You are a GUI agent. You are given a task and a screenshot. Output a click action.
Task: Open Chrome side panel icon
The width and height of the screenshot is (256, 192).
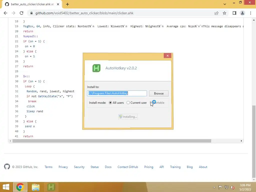pyautogui.click(x=234, y=13)
